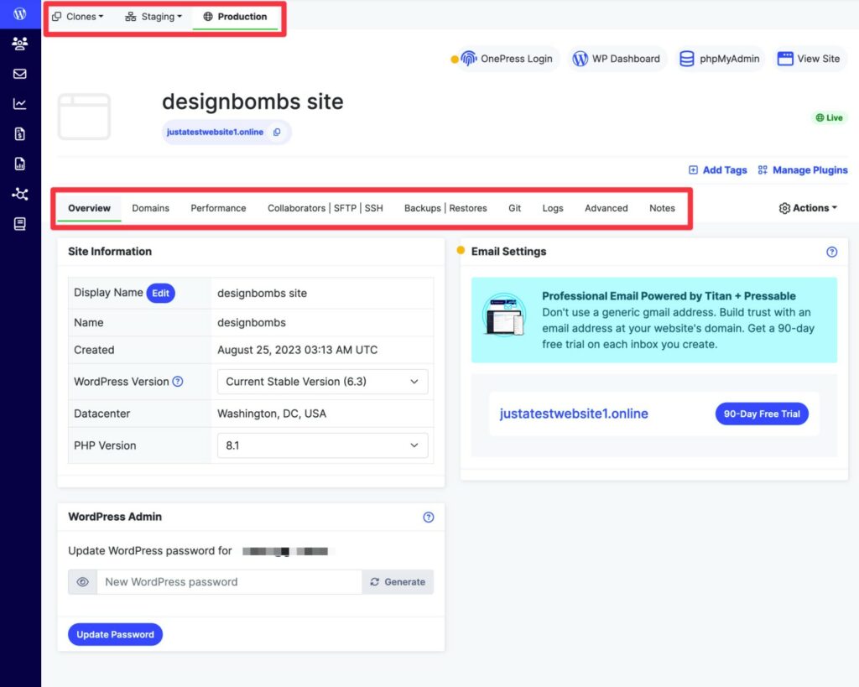Switch to the Performance tab
This screenshot has height=687, width=859.
(x=218, y=208)
